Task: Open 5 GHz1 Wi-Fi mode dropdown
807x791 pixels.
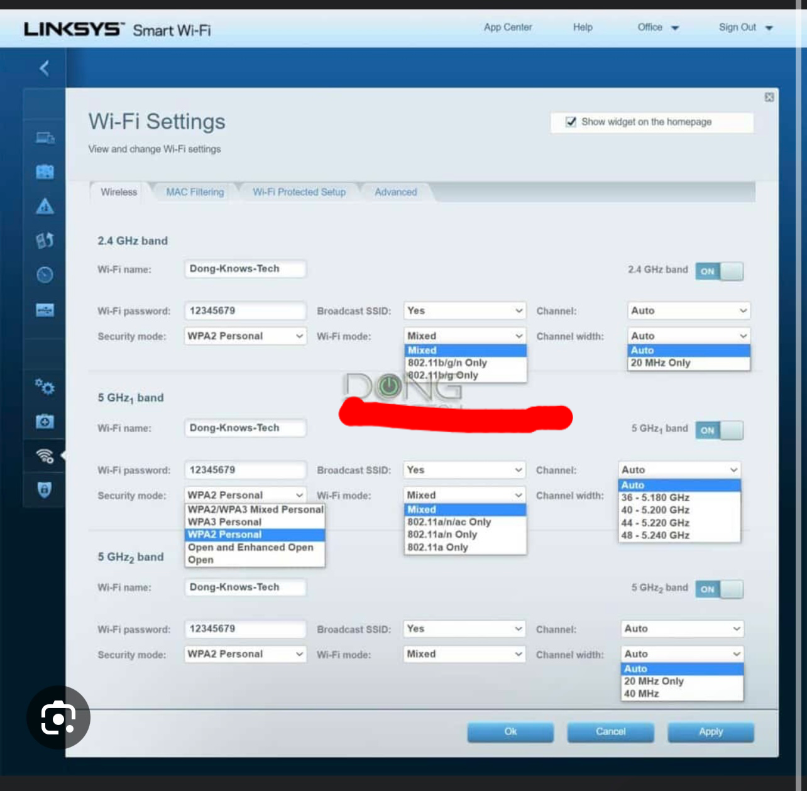Action: click(x=464, y=495)
